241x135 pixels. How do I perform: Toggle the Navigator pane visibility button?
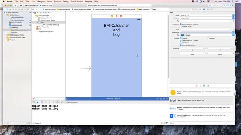(224, 5)
